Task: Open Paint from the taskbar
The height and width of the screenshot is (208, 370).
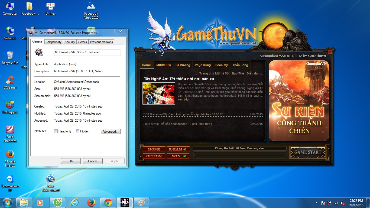Action: [x=142, y=203]
